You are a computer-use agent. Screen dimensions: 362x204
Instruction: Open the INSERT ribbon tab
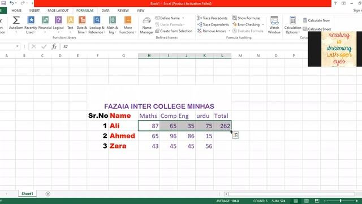(x=35, y=10)
